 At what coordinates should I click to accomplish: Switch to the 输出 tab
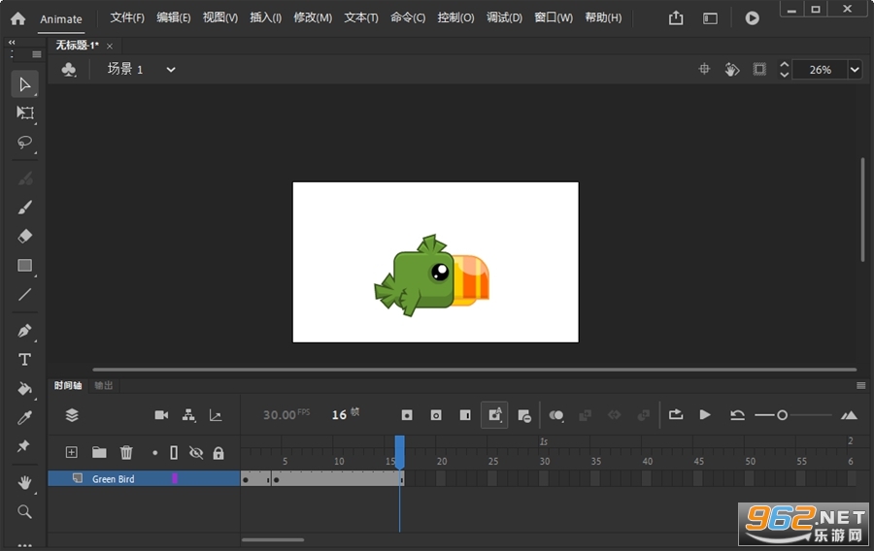(104, 385)
